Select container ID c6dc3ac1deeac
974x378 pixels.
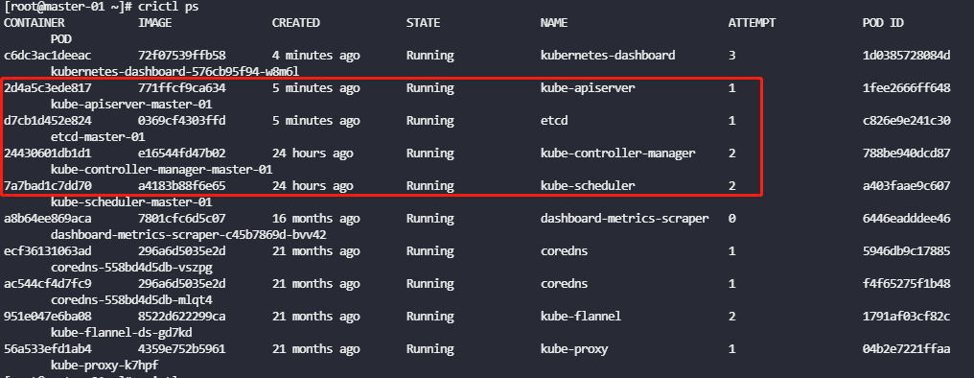click(47, 56)
